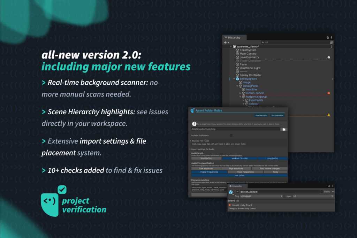Viewport: 357px width, 238px height.
Task: Toggle the Has rythm classification
Action: click(x=239, y=175)
